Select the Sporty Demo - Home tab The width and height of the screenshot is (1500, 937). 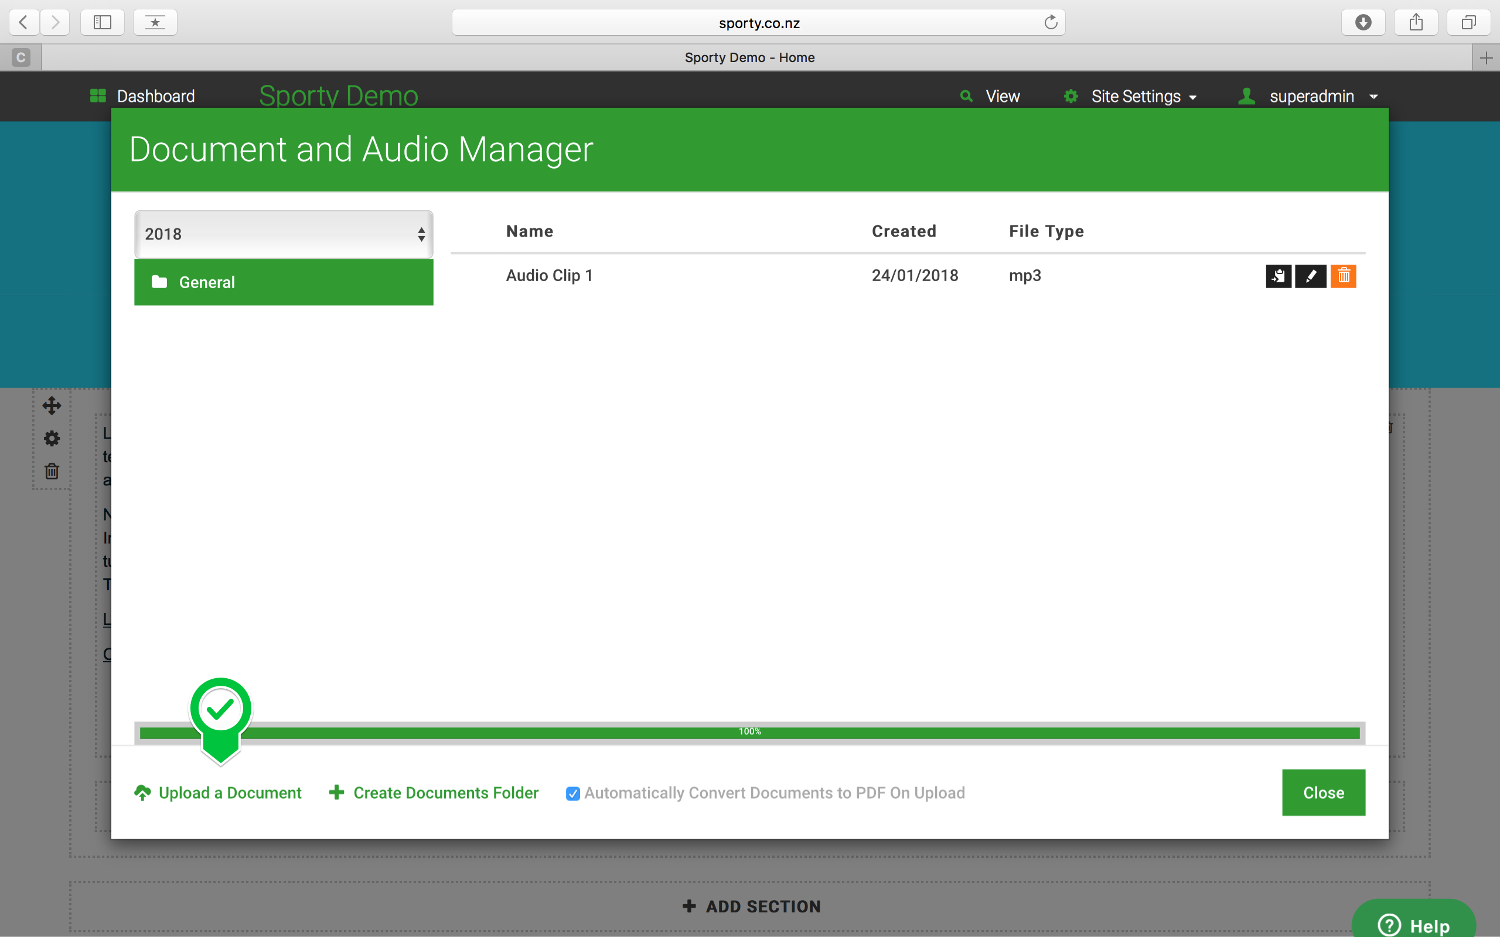(749, 57)
